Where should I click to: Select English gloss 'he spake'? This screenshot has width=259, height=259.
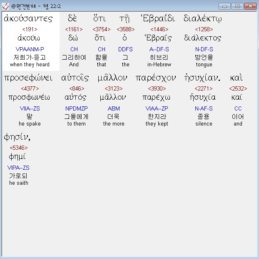30,123
